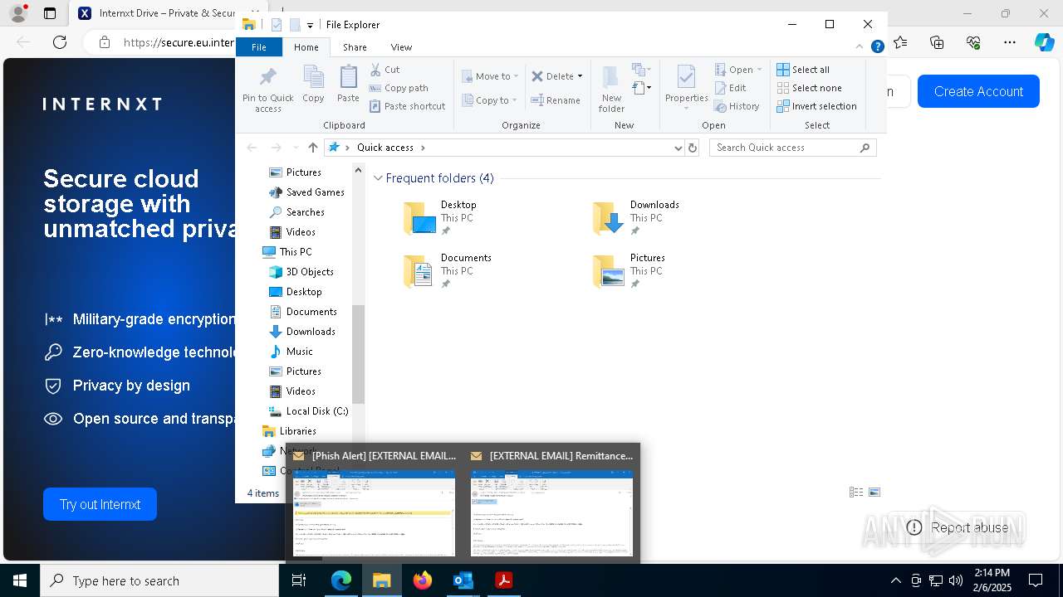Switch to Details view icon in status bar

coord(856,493)
